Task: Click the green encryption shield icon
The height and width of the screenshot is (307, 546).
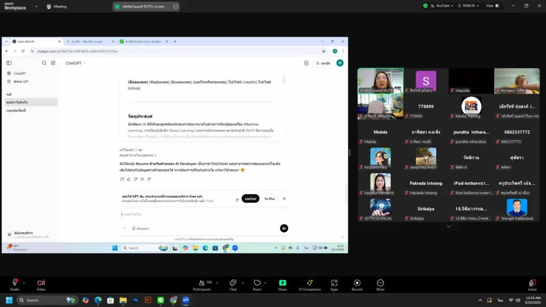Action: (425, 6)
